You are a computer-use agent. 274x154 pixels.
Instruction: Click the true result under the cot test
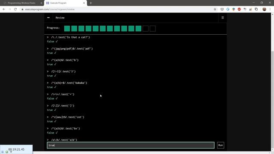coord(50,121)
